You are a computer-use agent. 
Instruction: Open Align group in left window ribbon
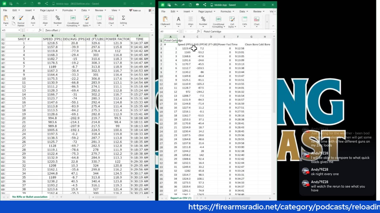pyautogui.click(x=45, y=20)
